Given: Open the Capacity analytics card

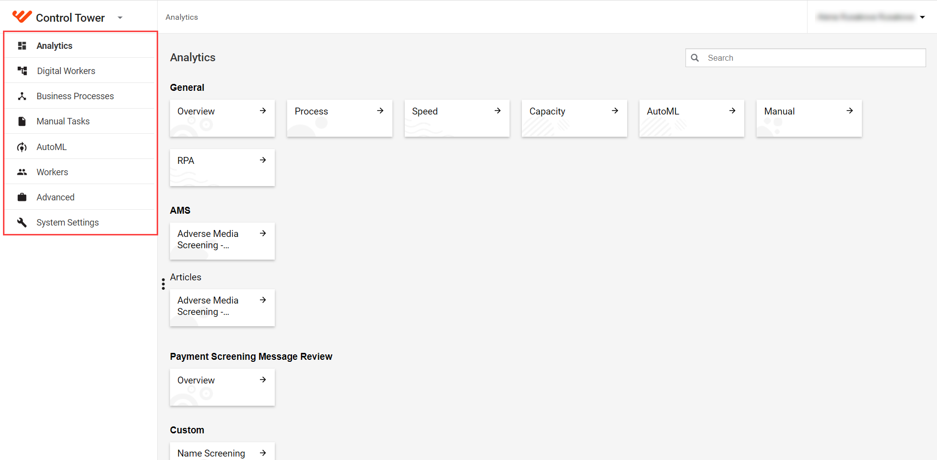Looking at the screenshot, I should click(x=574, y=118).
